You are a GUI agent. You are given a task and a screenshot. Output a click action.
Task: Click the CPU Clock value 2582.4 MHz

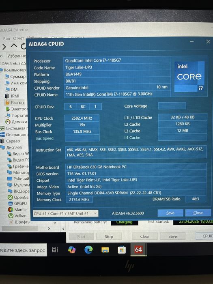click(82, 118)
